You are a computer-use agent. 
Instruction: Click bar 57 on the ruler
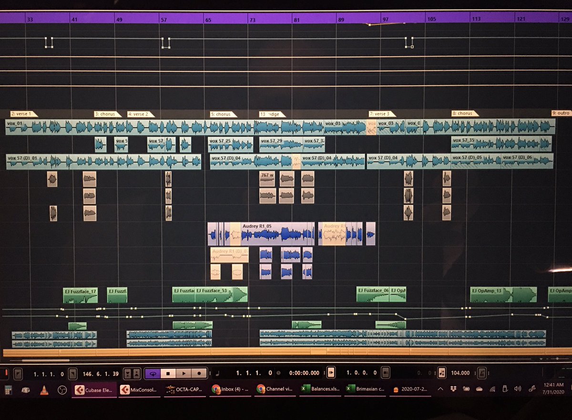click(x=163, y=20)
